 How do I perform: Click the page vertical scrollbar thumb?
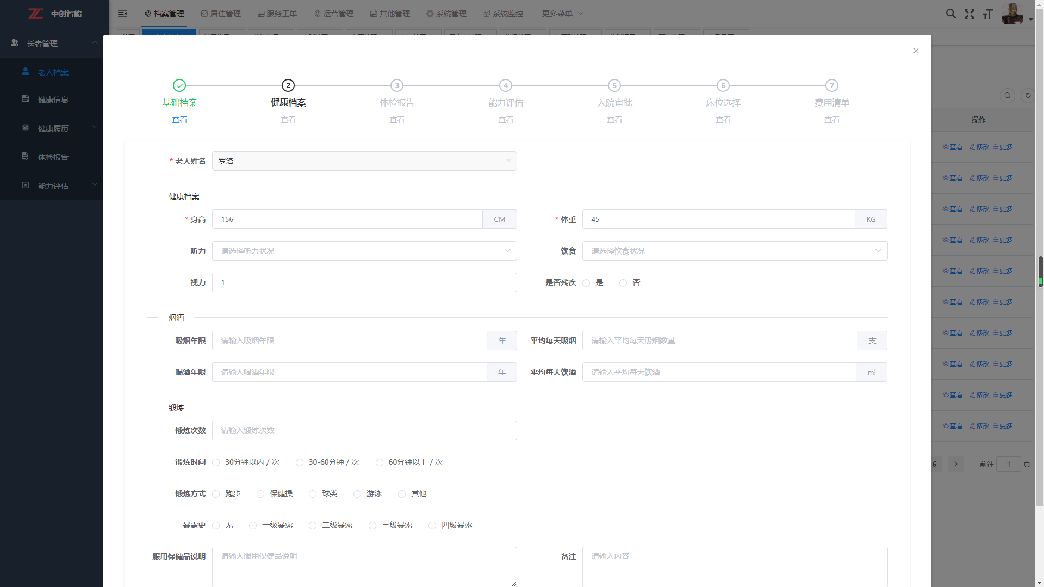[x=1040, y=271]
